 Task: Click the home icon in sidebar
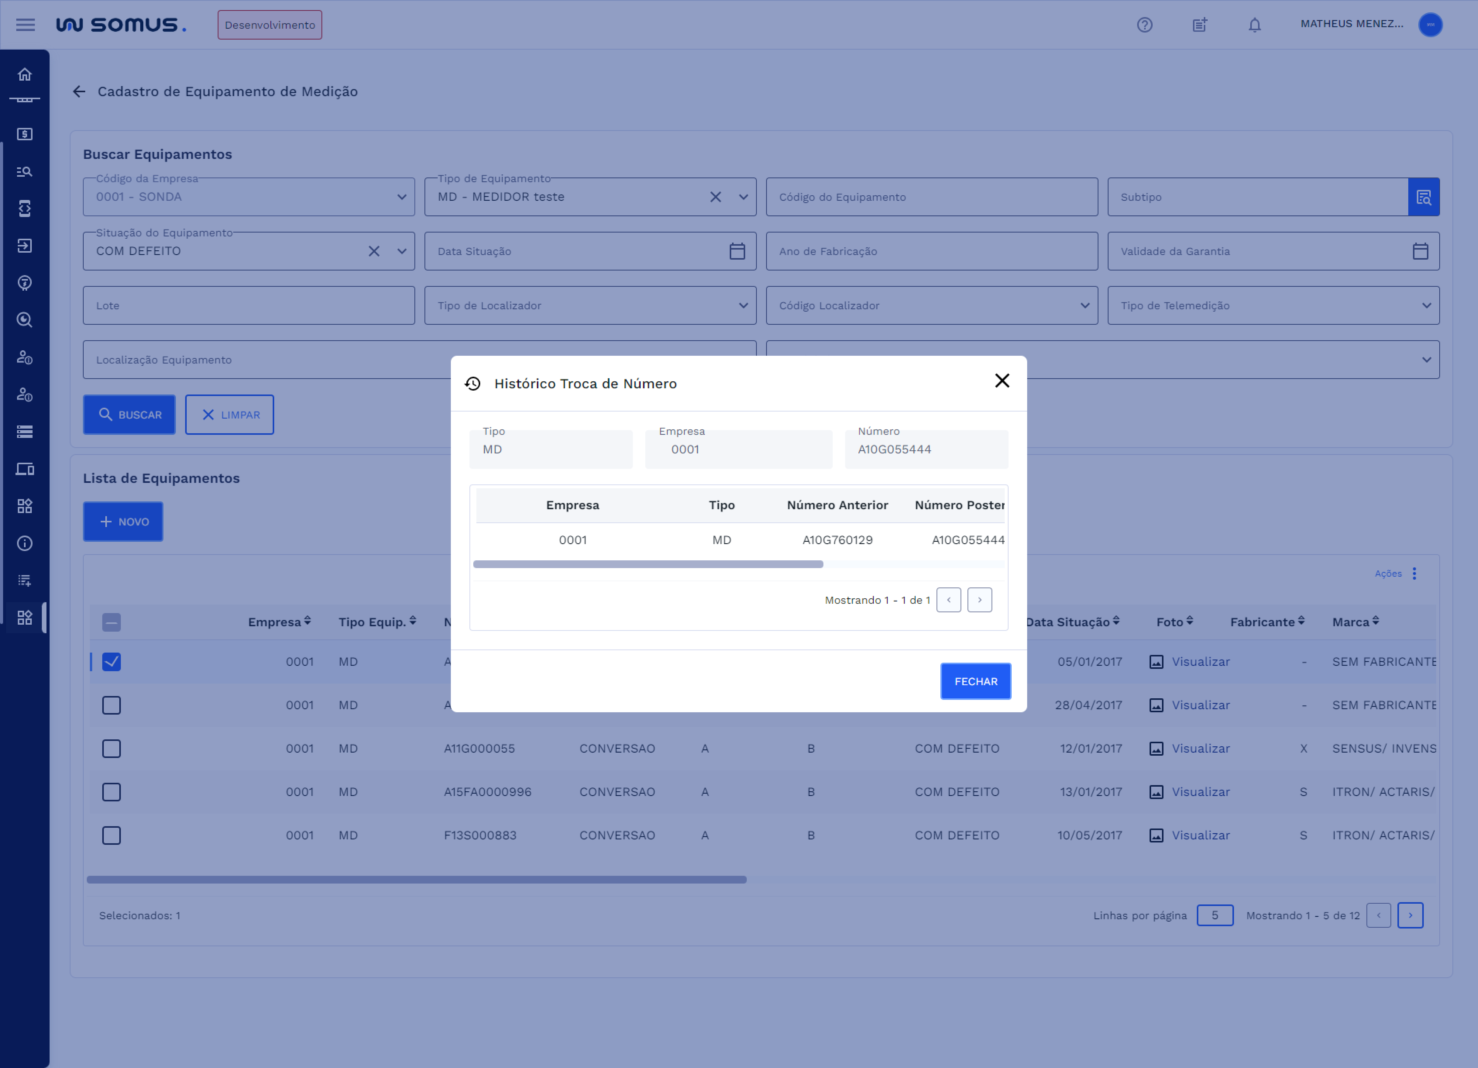(25, 74)
